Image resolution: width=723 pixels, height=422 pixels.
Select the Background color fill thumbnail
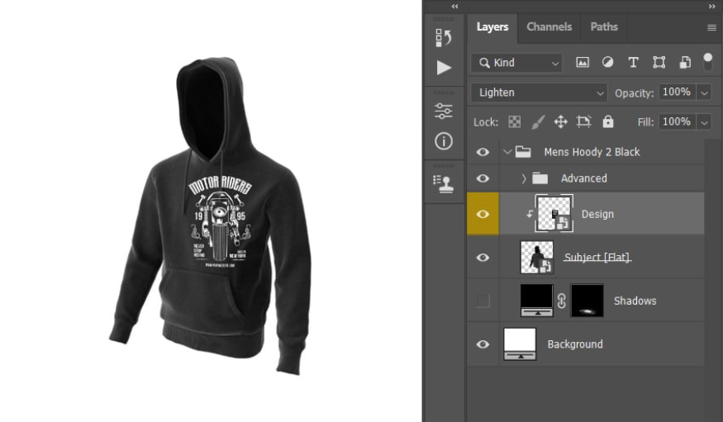pos(520,344)
